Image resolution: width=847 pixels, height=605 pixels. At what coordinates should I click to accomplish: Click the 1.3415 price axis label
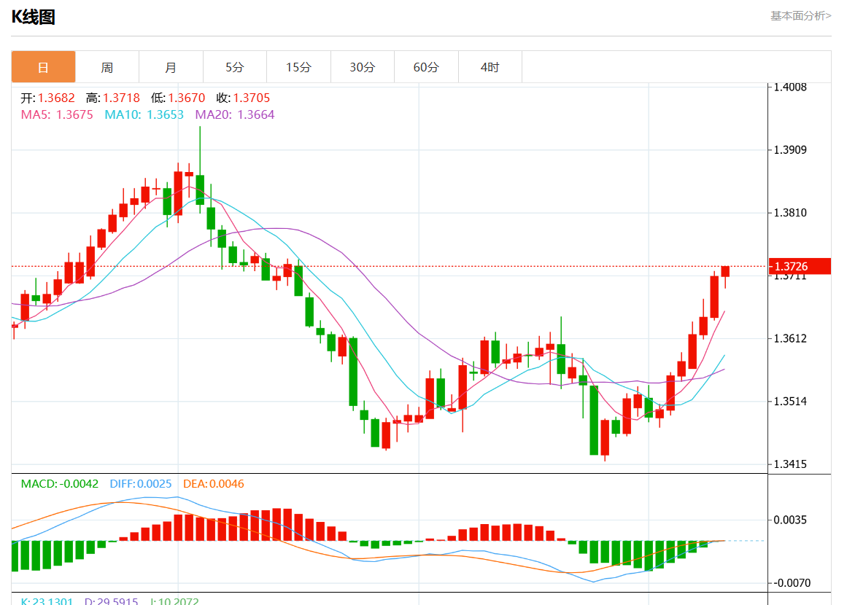790,464
